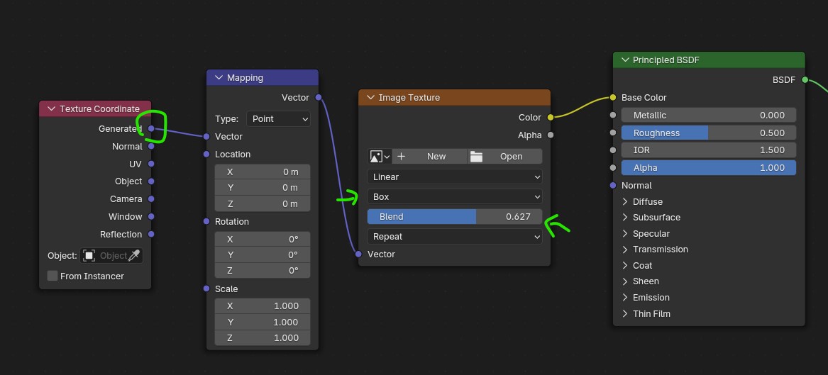Expand the Coat panel

[625, 265]
